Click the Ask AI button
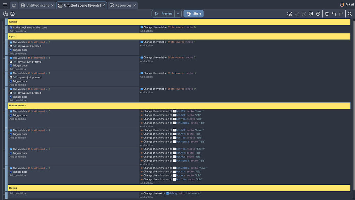 (347, 4)
